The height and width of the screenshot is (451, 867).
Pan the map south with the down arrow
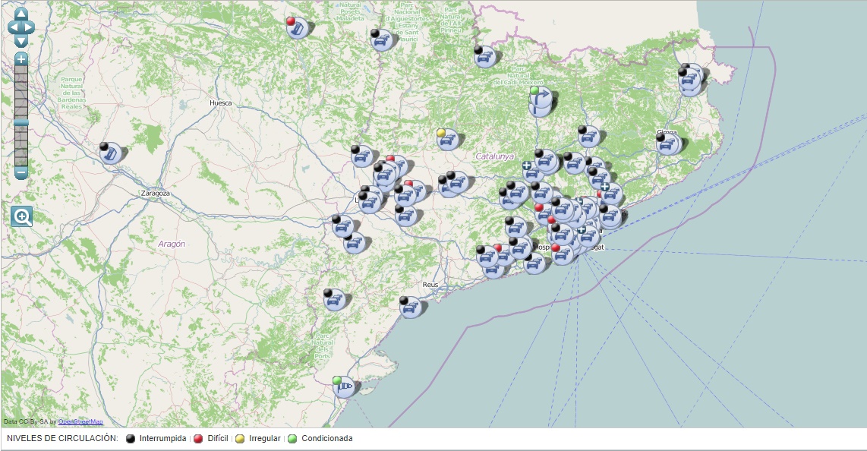pyautogui.click(x=20, y=41)
